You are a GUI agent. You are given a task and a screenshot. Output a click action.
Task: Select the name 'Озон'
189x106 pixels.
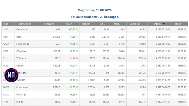tap(19, 37)
